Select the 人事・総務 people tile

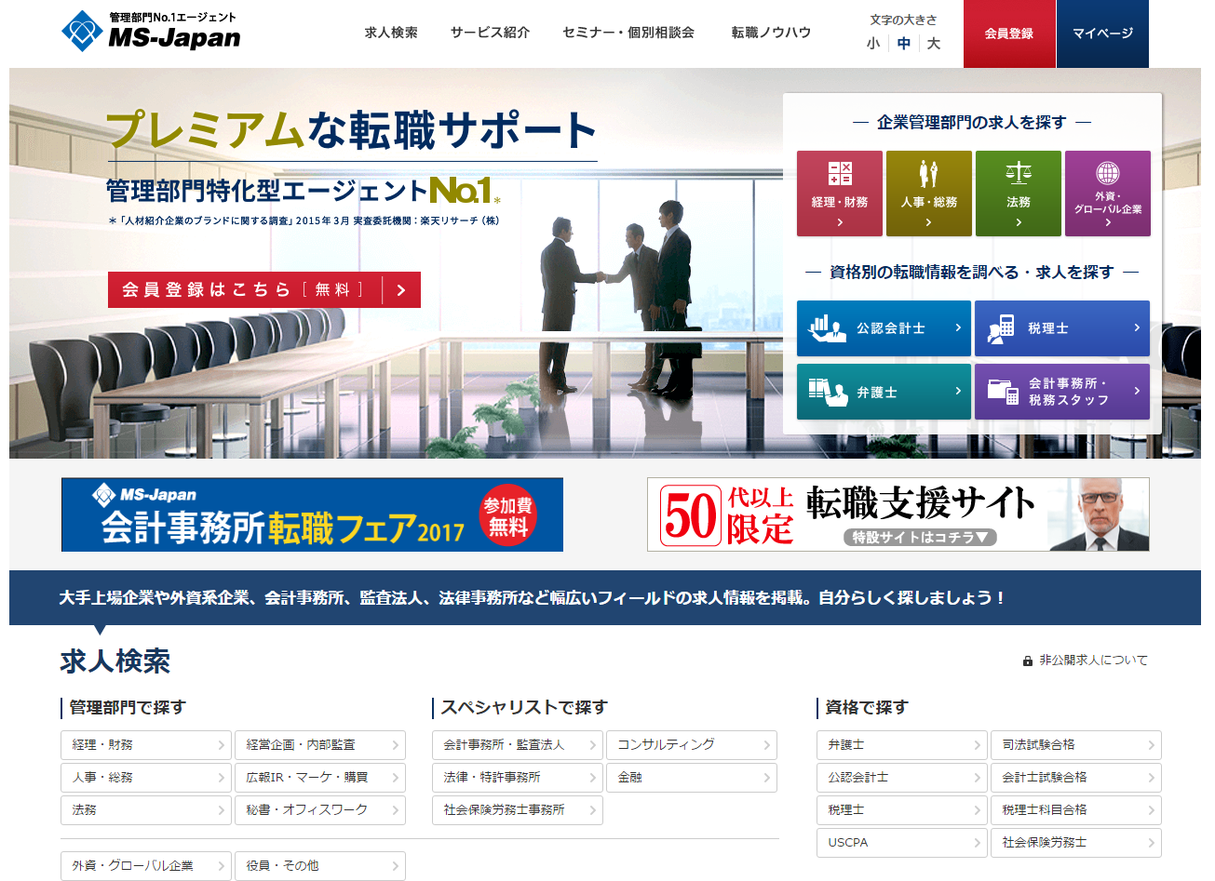tap(929, 194)
